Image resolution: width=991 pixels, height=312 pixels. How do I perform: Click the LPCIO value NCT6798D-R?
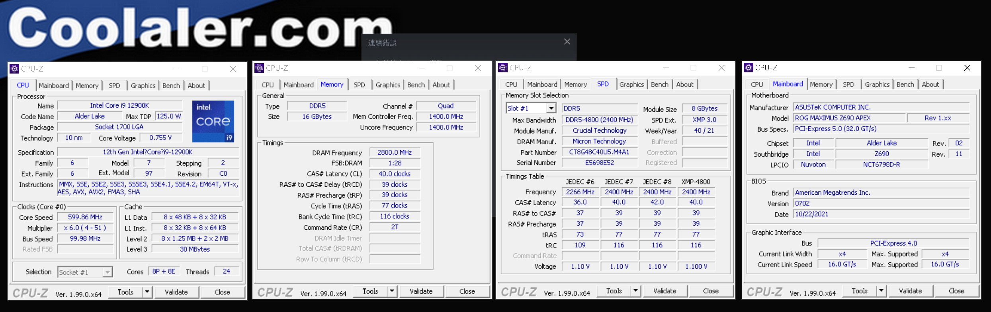pos(882,164)
